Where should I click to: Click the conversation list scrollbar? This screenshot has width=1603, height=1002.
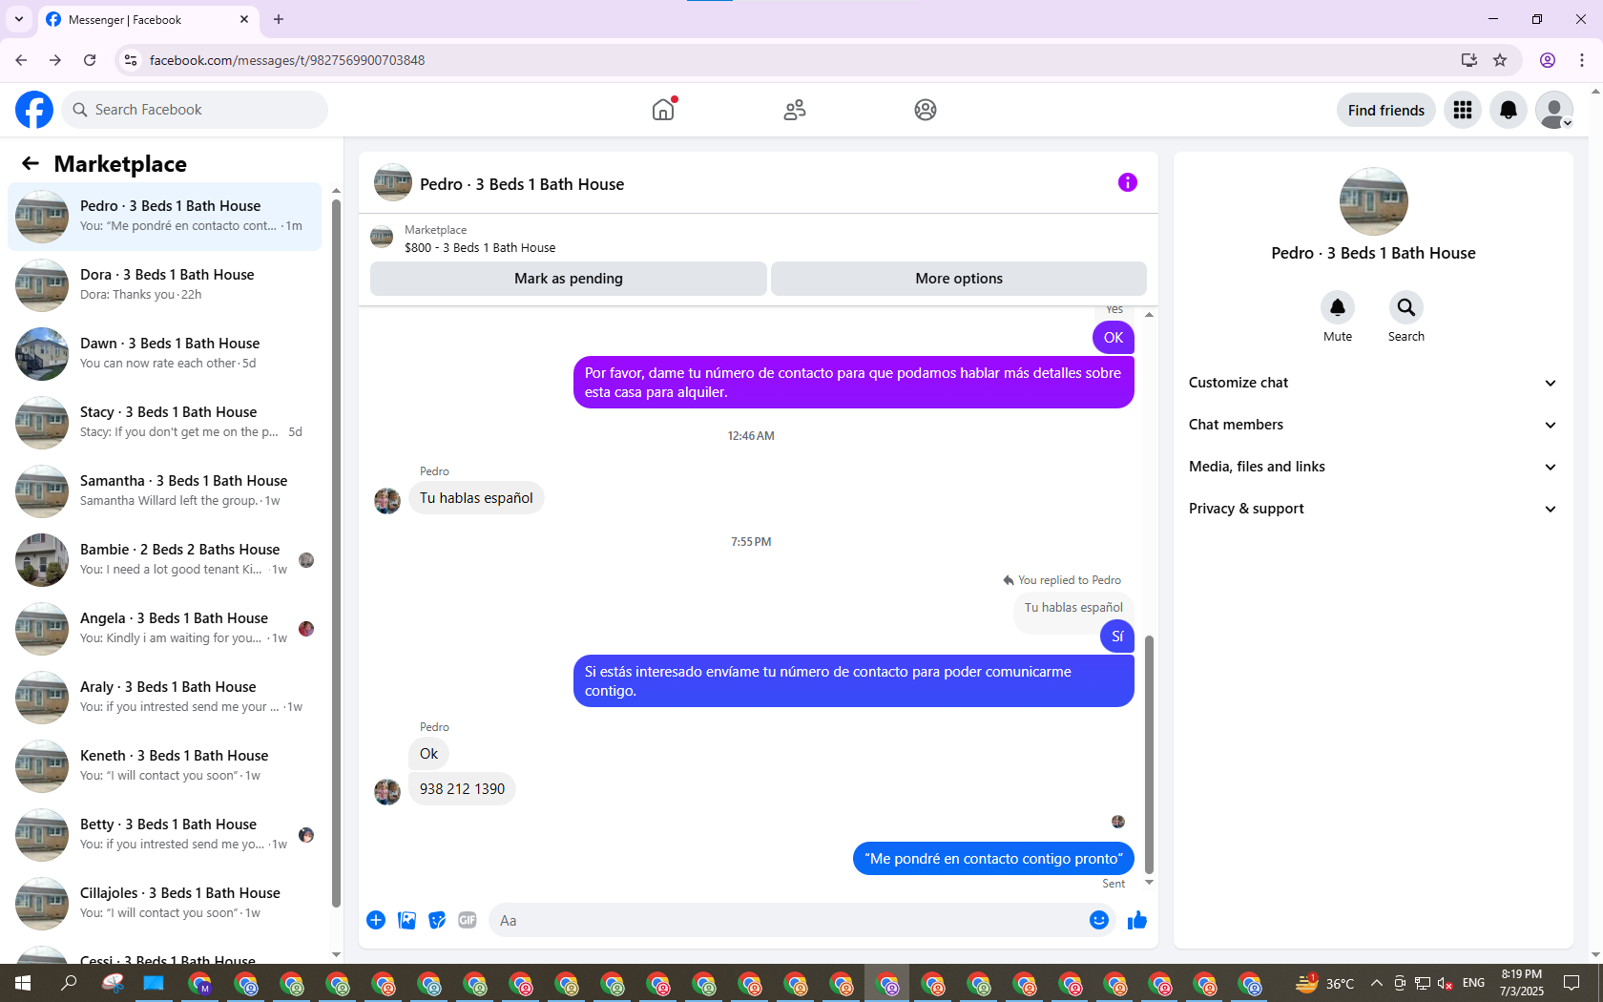click(x=336, y=552)
